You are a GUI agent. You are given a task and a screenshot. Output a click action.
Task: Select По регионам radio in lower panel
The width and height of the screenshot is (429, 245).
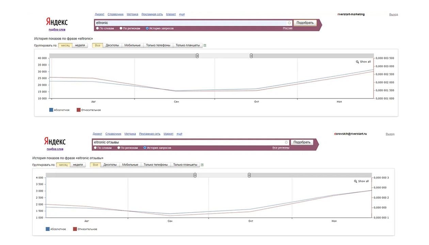[x=118, y=148]
